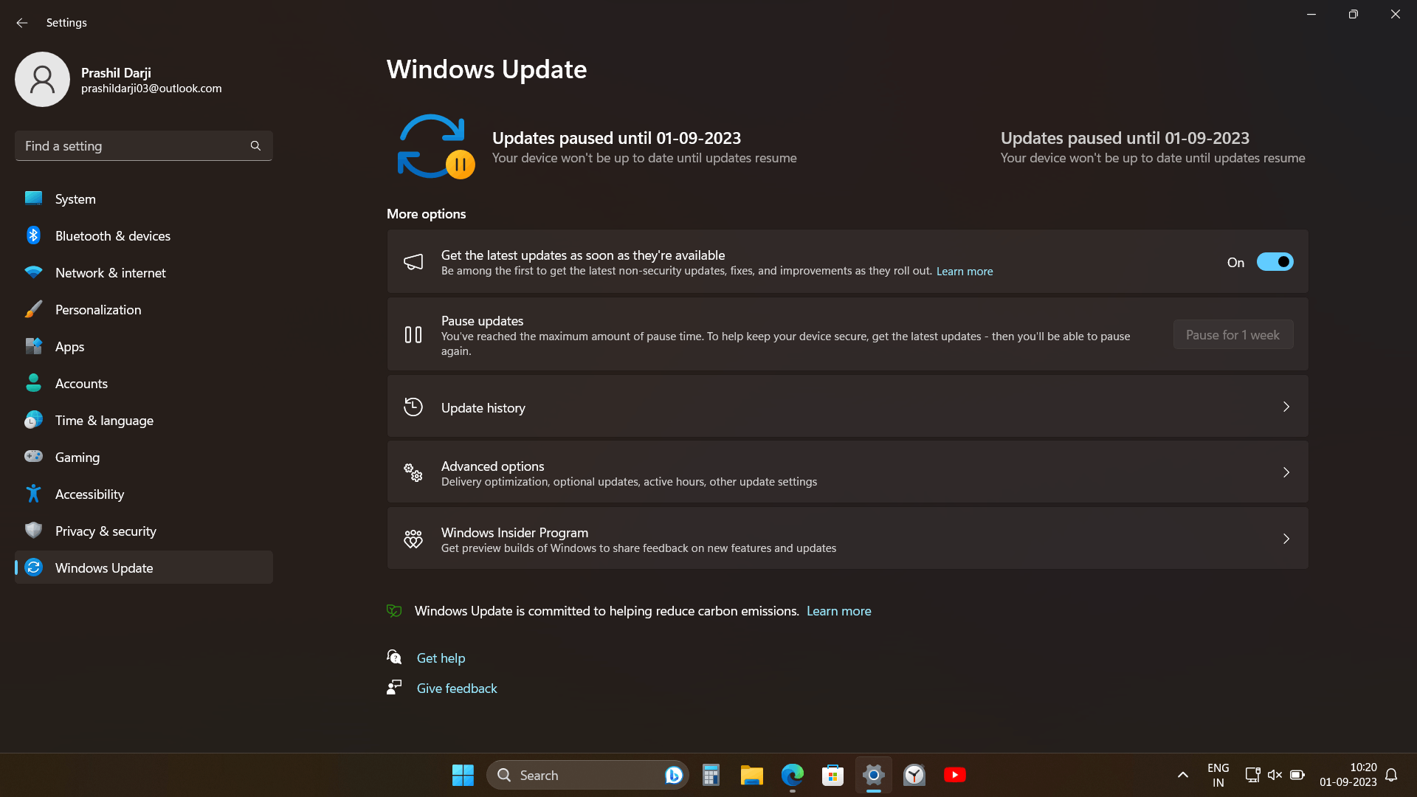Open Microsoft Edge from the taskbar
1417x797 pixels.
[x=792, y=775]
